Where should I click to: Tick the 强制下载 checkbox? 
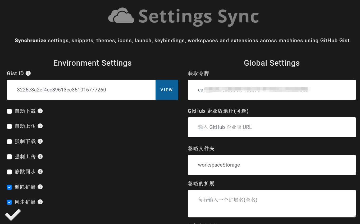(9, 142)
